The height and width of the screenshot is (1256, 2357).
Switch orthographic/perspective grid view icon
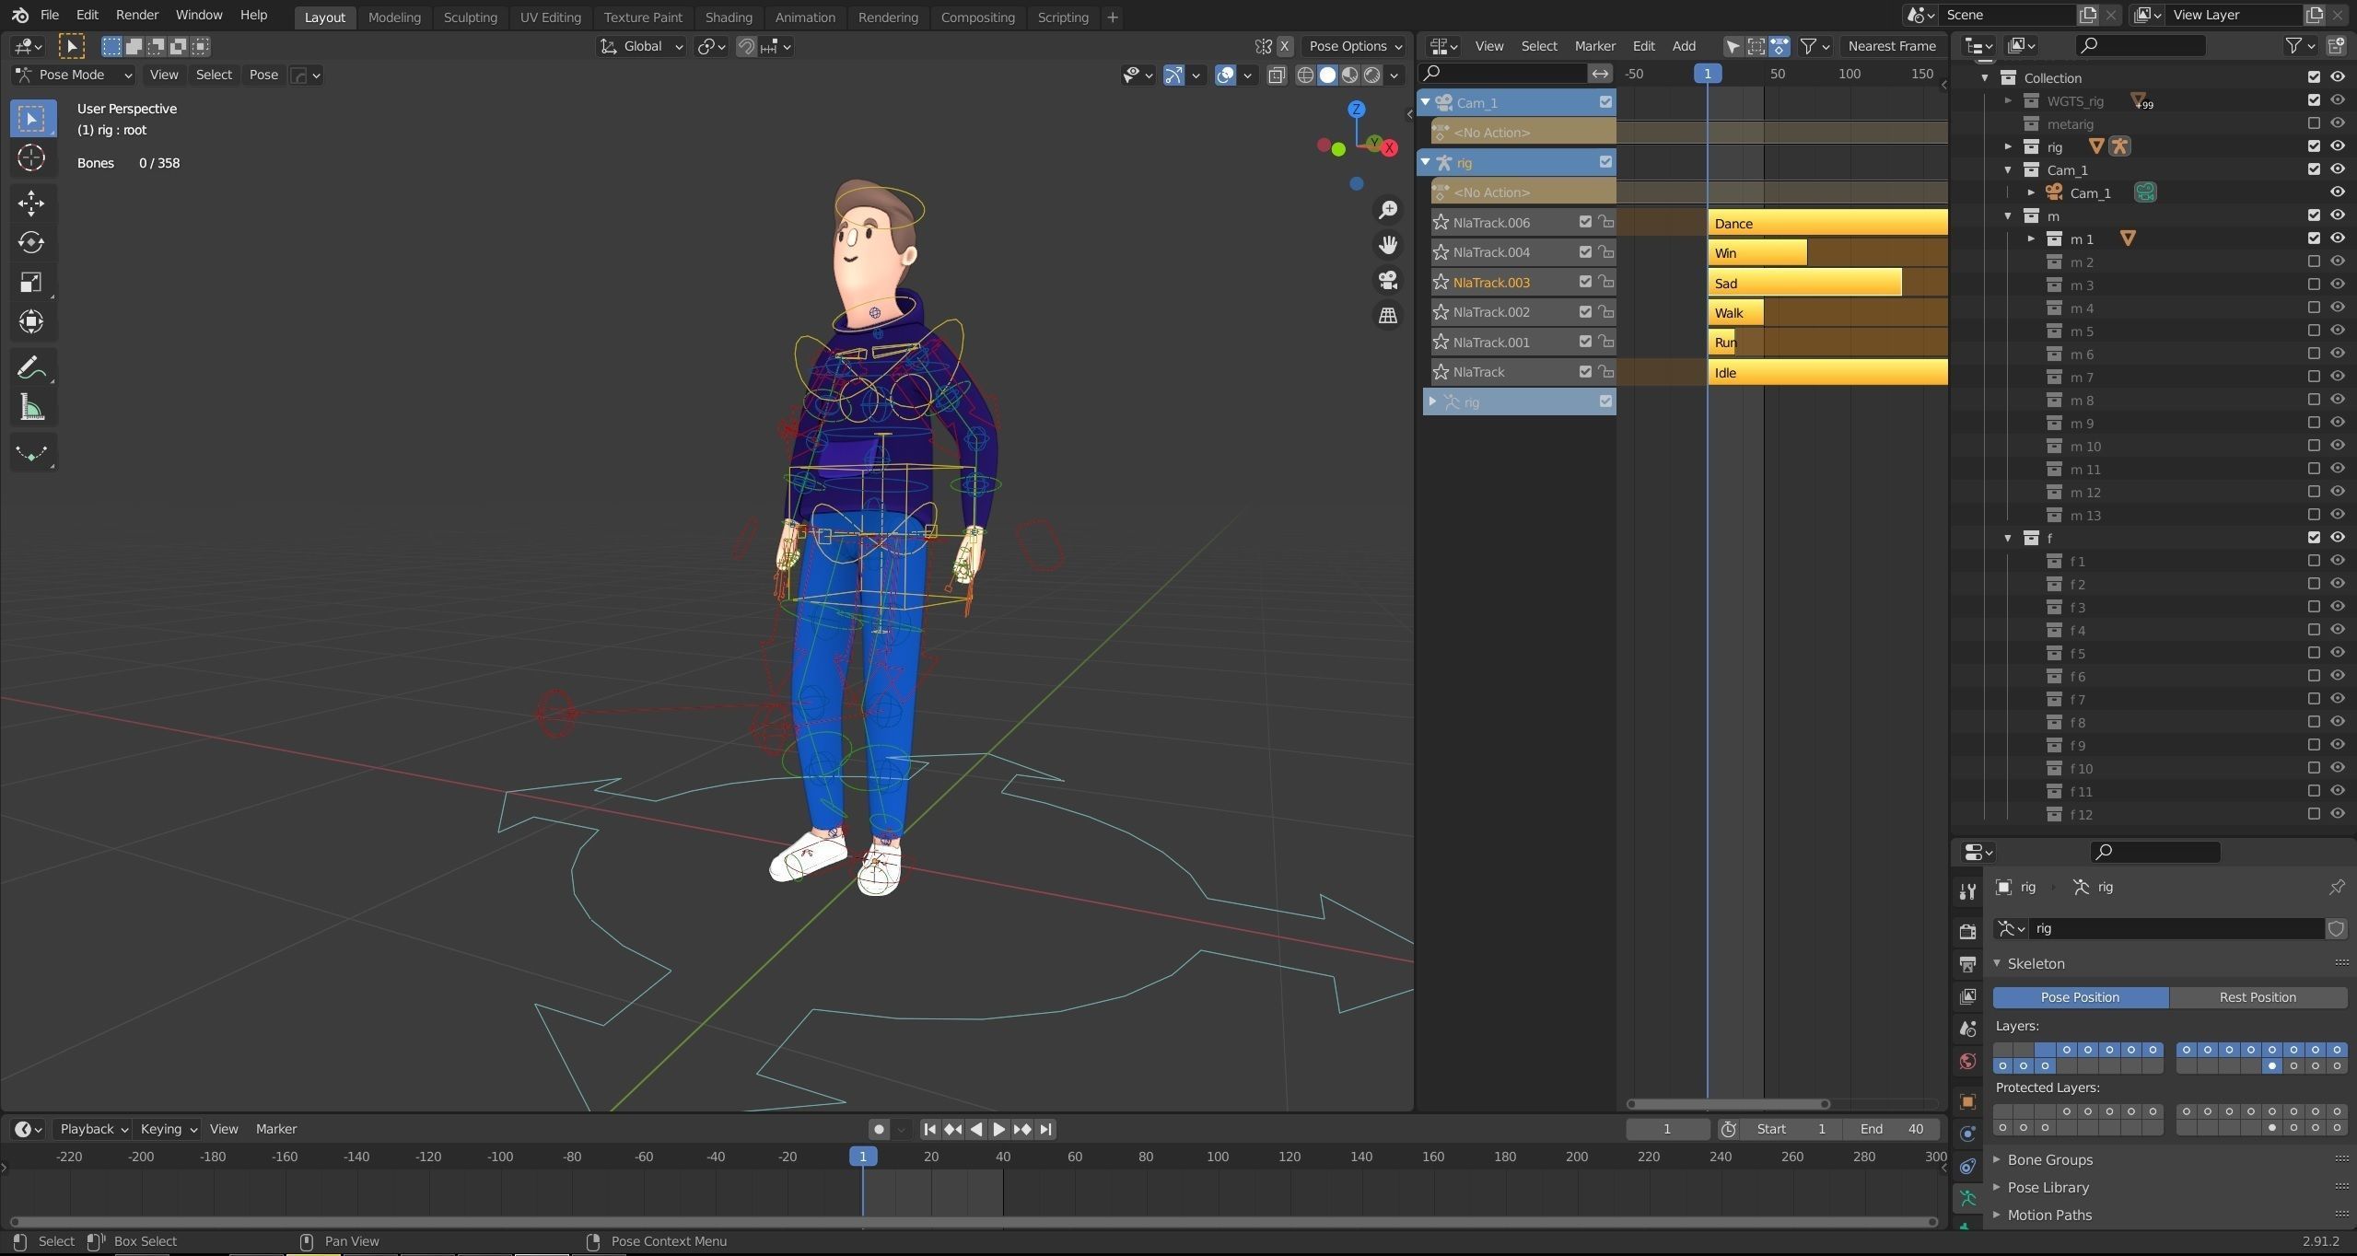1387,315
